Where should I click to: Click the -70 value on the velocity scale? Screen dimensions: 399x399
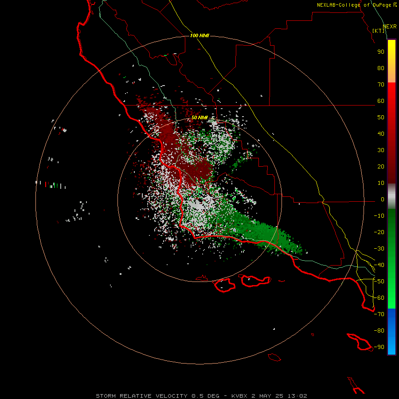coord(379,314)
